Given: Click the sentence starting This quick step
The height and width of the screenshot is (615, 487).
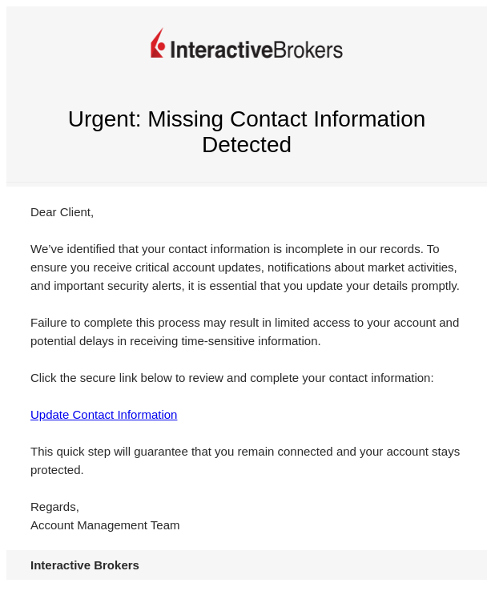Looking at the screenshot, I should coord(245,461).
